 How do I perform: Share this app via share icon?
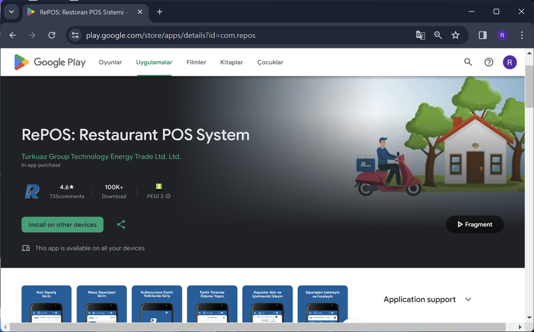pyautogui.click(x=121, y=224)
